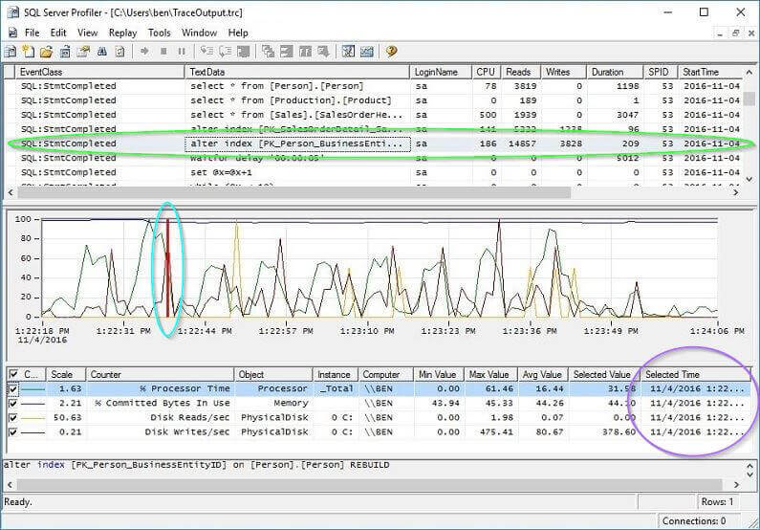The image size is (760, 530).
Task: Open the Edit menu
Action: point(58,33)
